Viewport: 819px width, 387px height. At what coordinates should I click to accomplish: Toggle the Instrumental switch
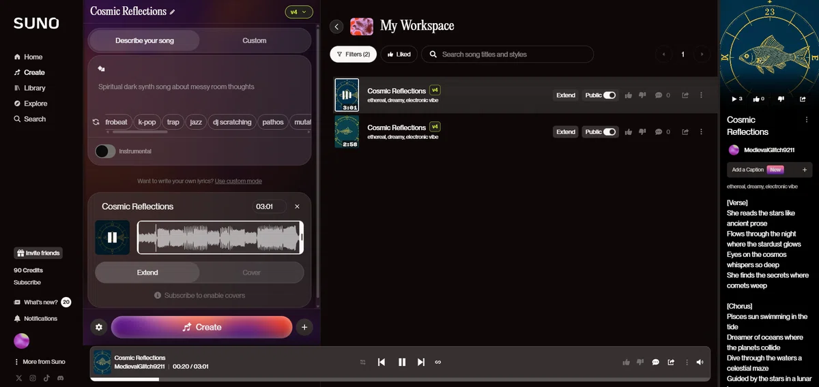pyautogui.click(x=105, y=151)
